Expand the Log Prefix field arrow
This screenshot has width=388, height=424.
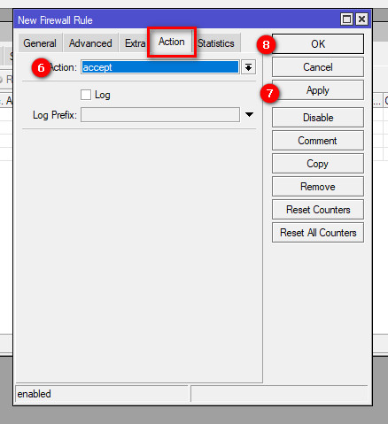249,114
